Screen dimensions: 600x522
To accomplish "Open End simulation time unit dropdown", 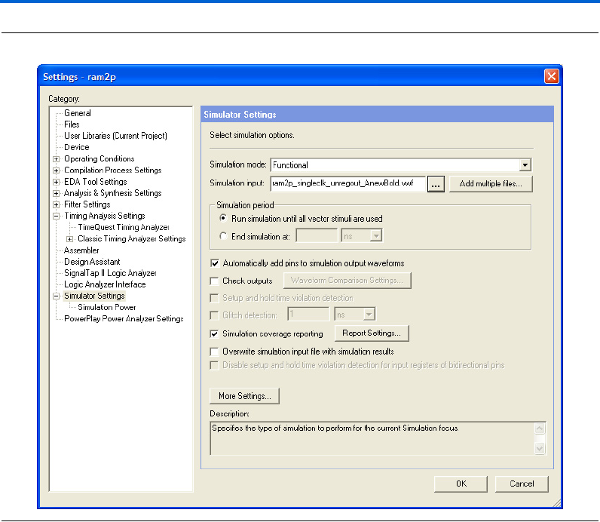I will pyautogui.click(x=376, y=235).
